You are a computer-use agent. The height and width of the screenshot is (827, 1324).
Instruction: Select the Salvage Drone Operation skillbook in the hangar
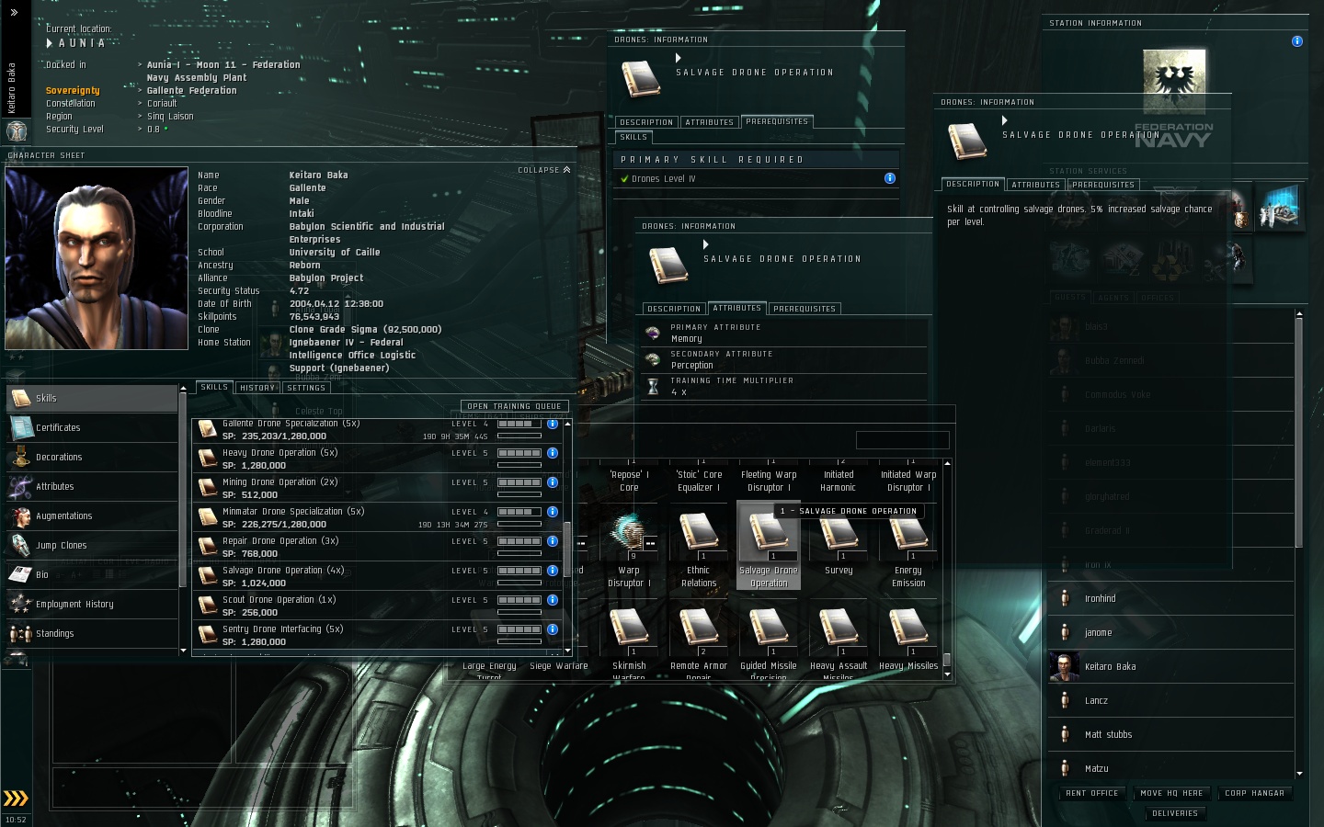[x=769, y=533]
